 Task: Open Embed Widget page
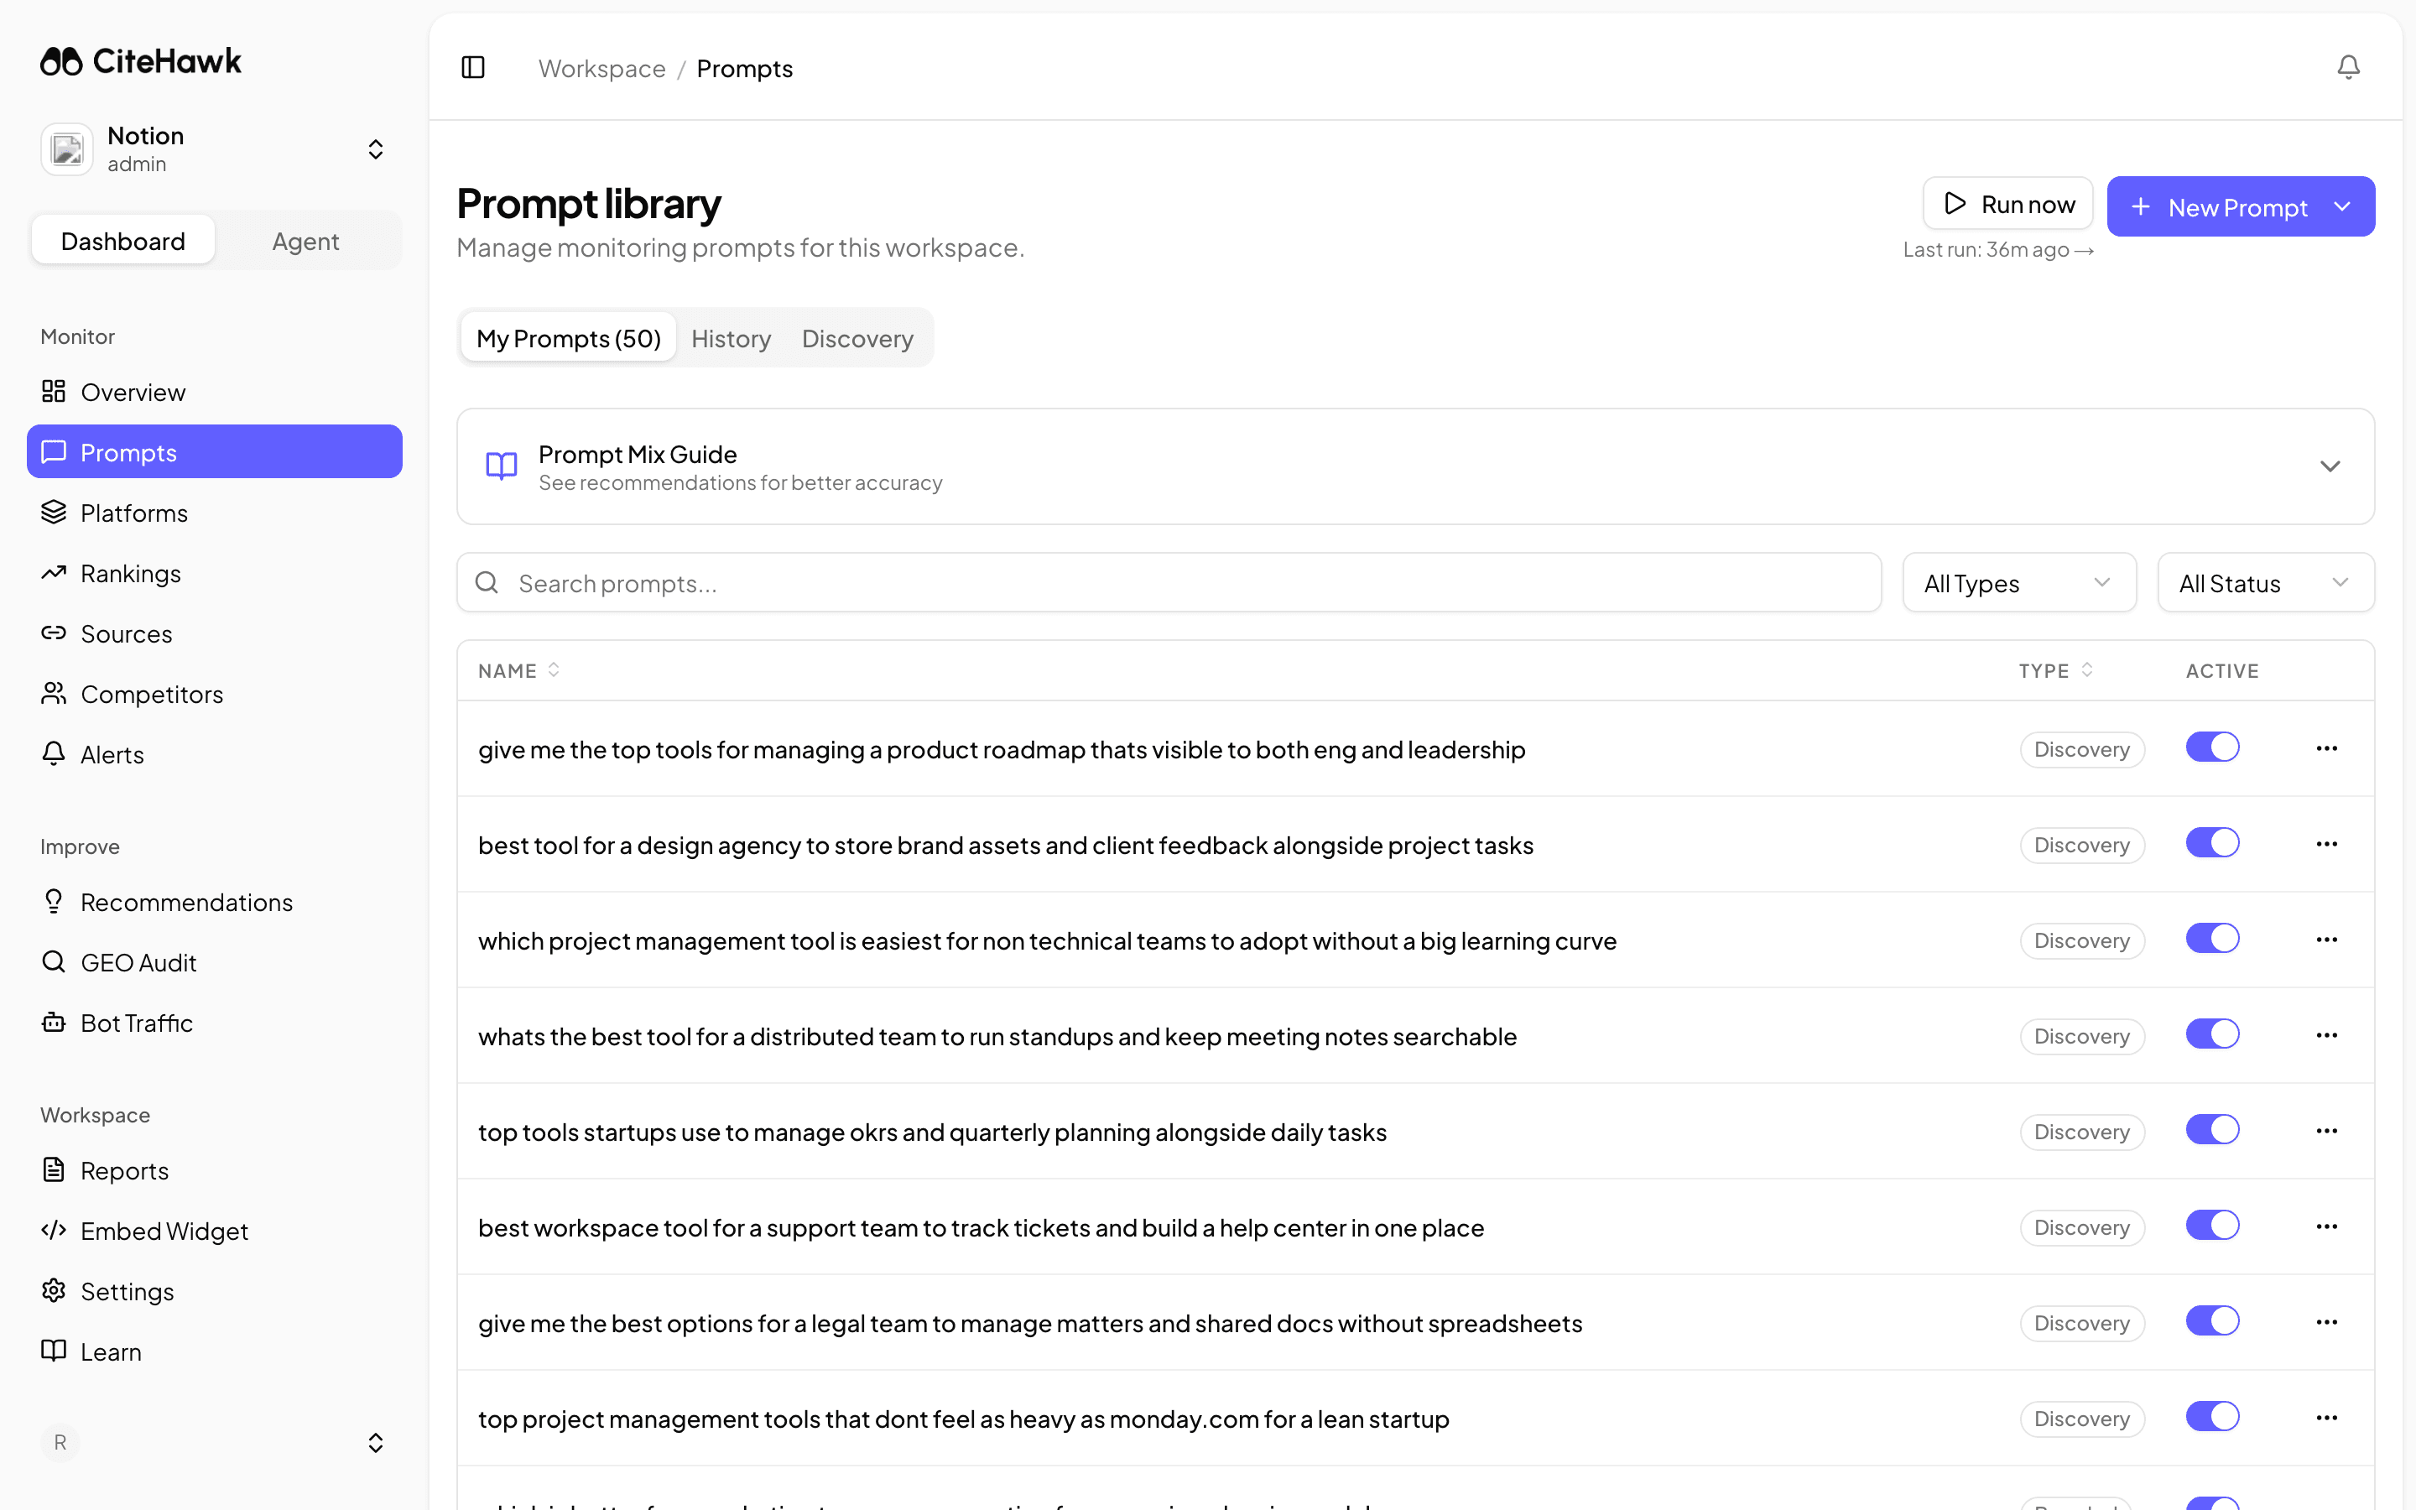tap(215, 1231)
